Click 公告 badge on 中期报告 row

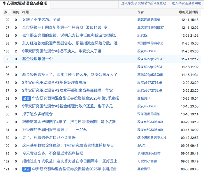[27, 169]
